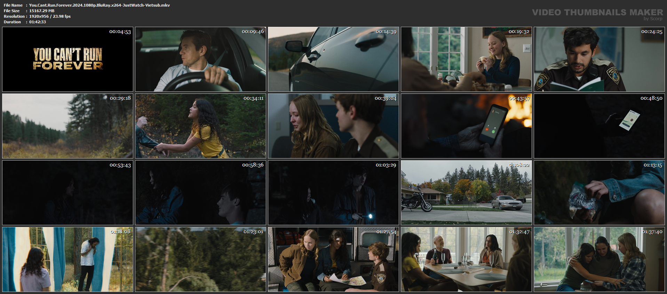Select the thumbnail timestamped 00:19:32

click(x=466, y=59)
